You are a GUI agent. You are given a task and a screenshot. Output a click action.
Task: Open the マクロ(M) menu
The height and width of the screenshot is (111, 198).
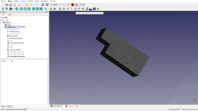(30, 1)
